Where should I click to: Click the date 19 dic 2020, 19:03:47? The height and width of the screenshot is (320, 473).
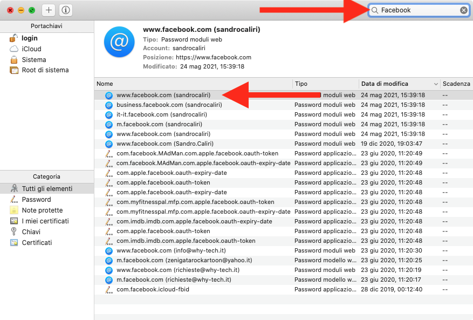pos(392,144)
